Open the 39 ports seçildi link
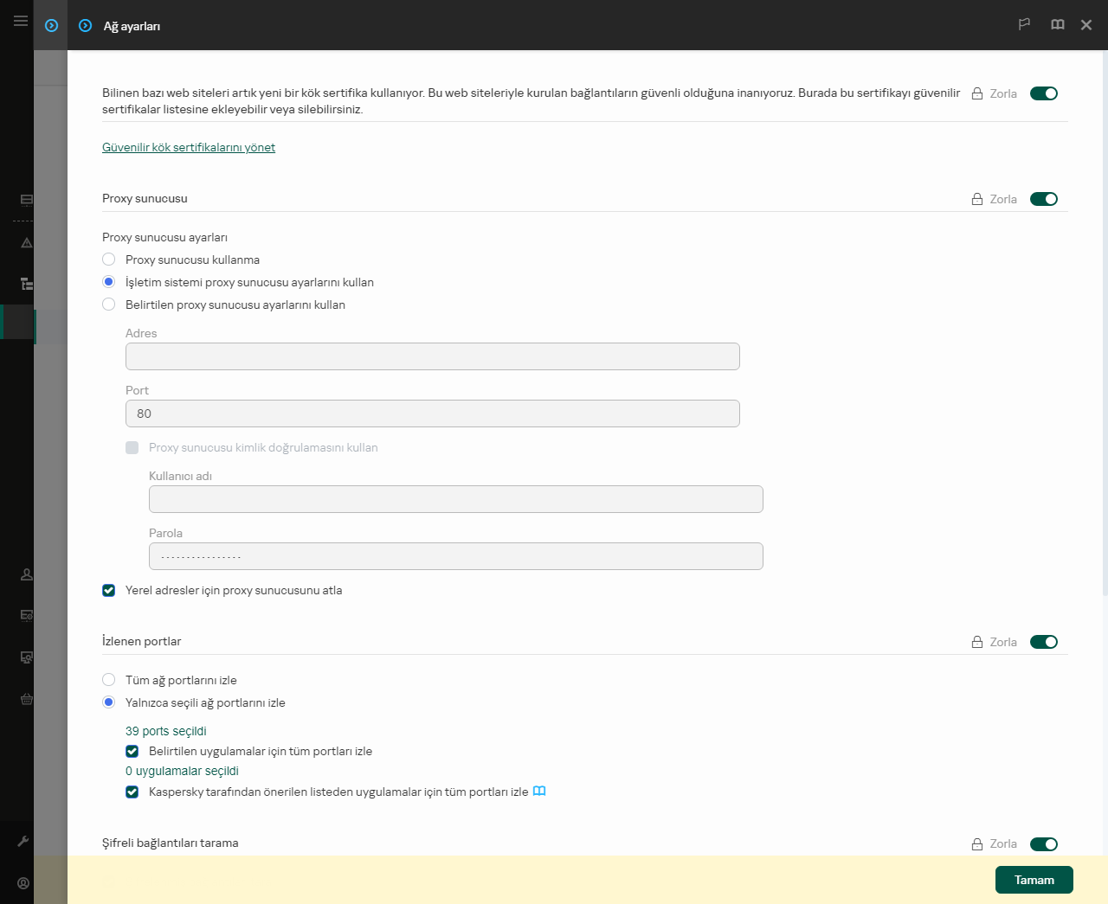 coord(166,731)
